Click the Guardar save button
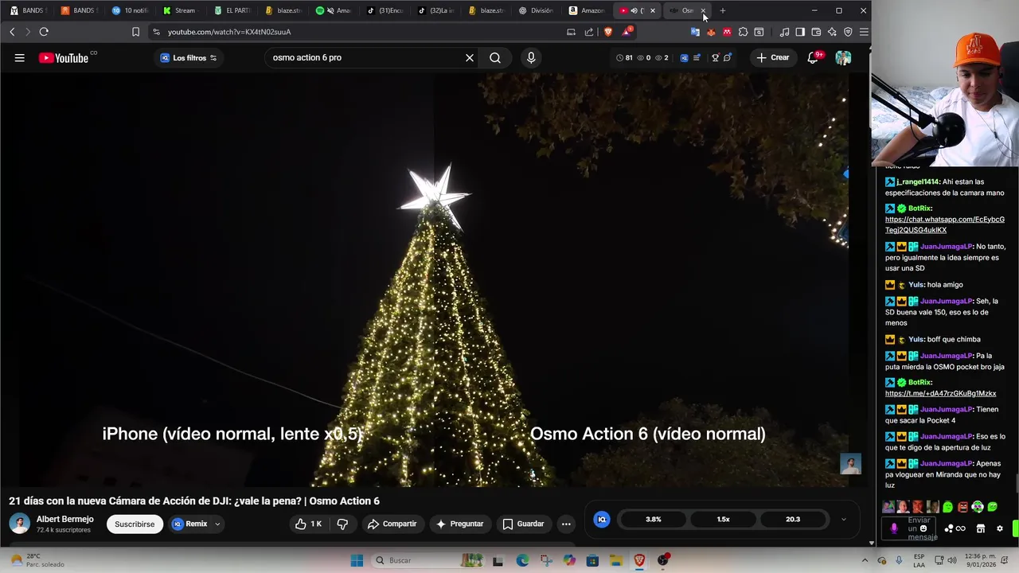Screen dimensions: 1019x573 coord(524,524)
